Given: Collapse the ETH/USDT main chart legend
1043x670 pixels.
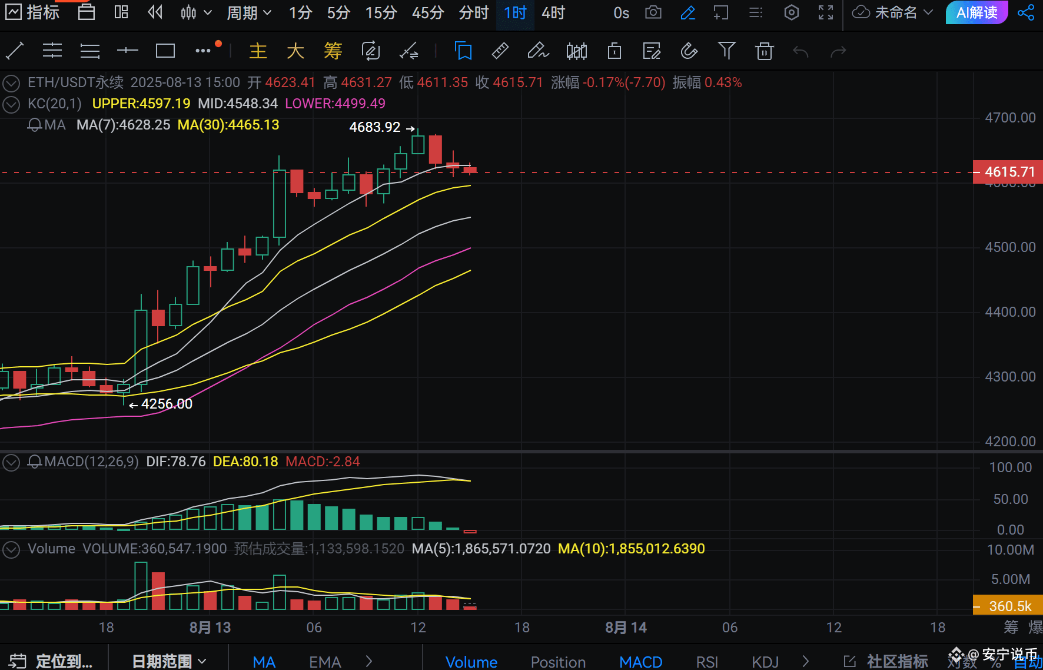Looking at the screenshot, I should pos(11,83).
